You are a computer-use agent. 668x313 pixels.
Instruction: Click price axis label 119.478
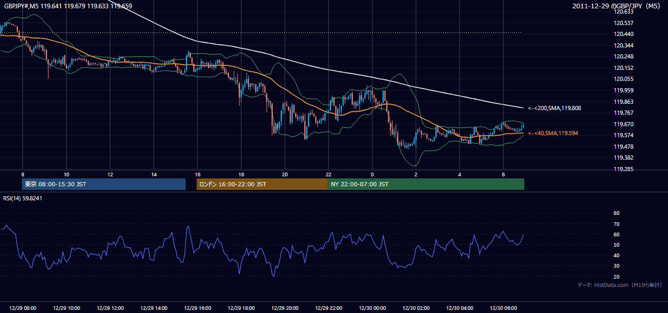point(624,147)
